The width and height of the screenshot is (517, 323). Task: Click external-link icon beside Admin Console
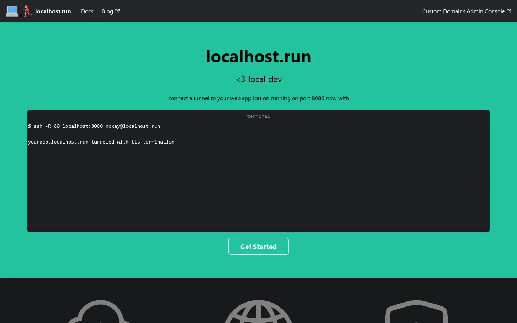point(509,11)
